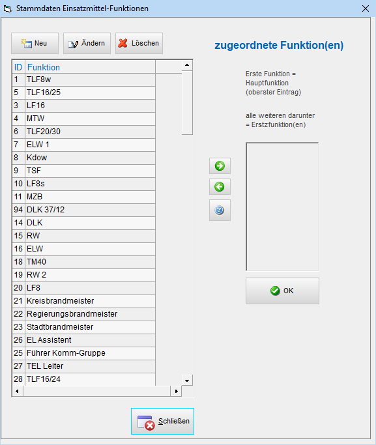376x445 pixels.
Task: Confirm assignment with the OK checkmark button
Action: [282, 291]
